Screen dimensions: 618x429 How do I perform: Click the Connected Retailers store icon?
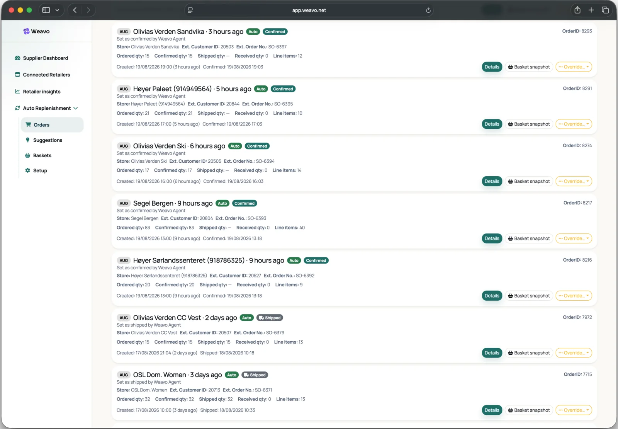pos(17,75)
